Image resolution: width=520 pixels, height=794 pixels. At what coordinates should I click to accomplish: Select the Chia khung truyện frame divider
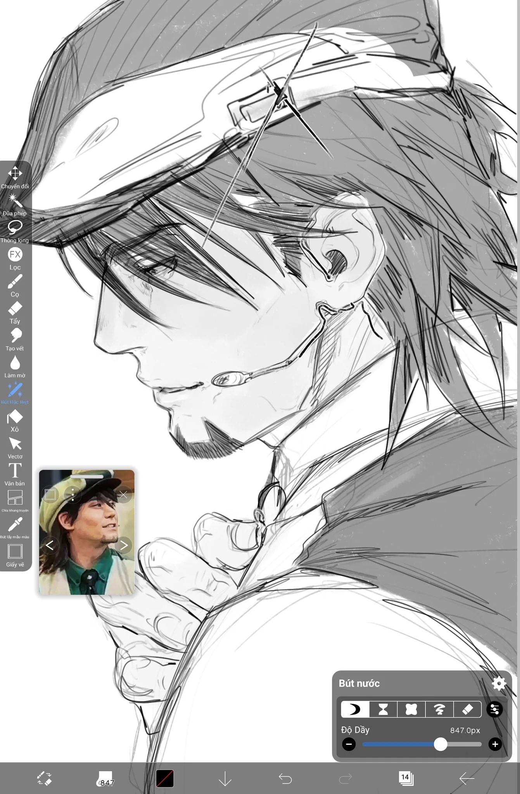point(15,501)
